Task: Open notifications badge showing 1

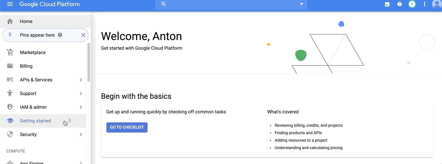Action: coord(412,4)
